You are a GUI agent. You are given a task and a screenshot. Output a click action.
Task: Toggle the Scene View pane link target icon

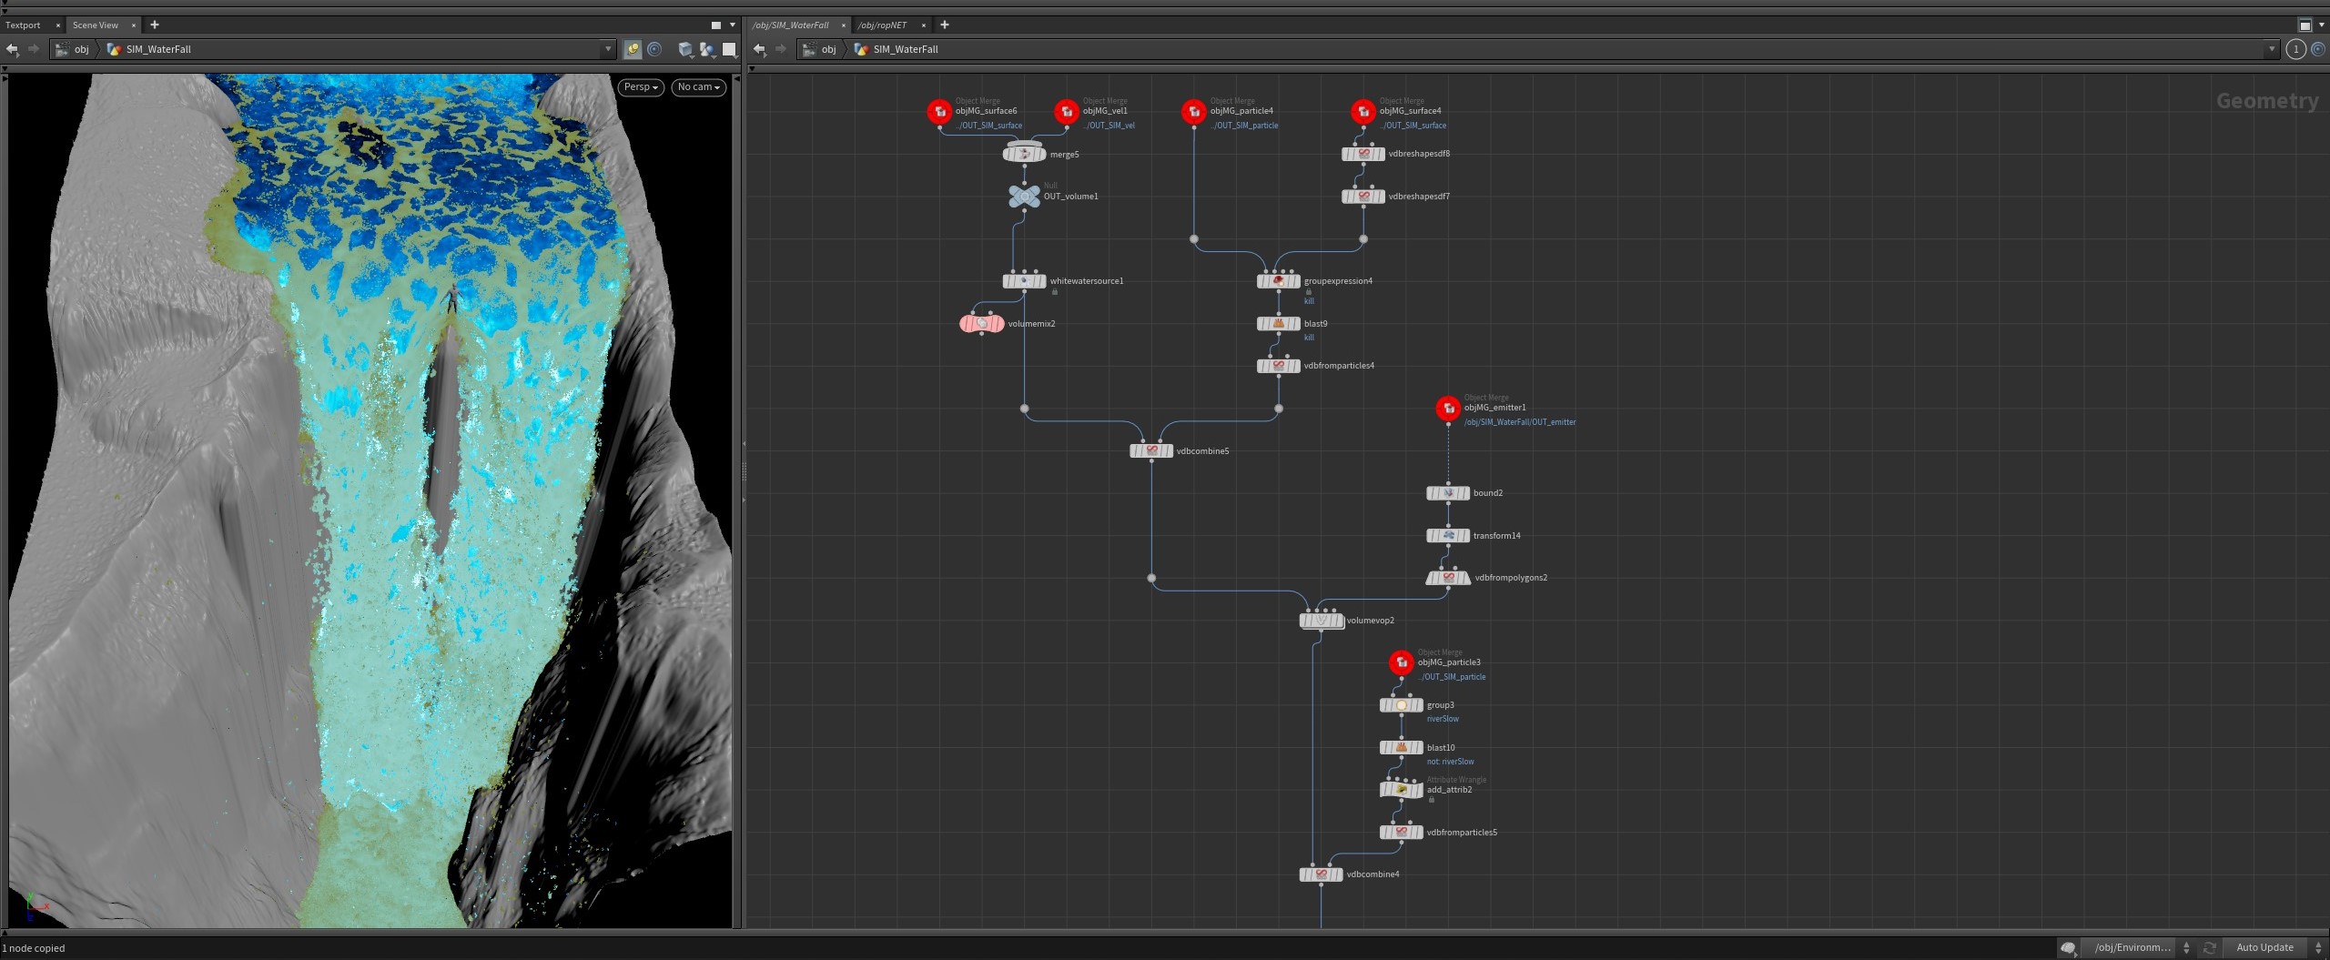654,49
